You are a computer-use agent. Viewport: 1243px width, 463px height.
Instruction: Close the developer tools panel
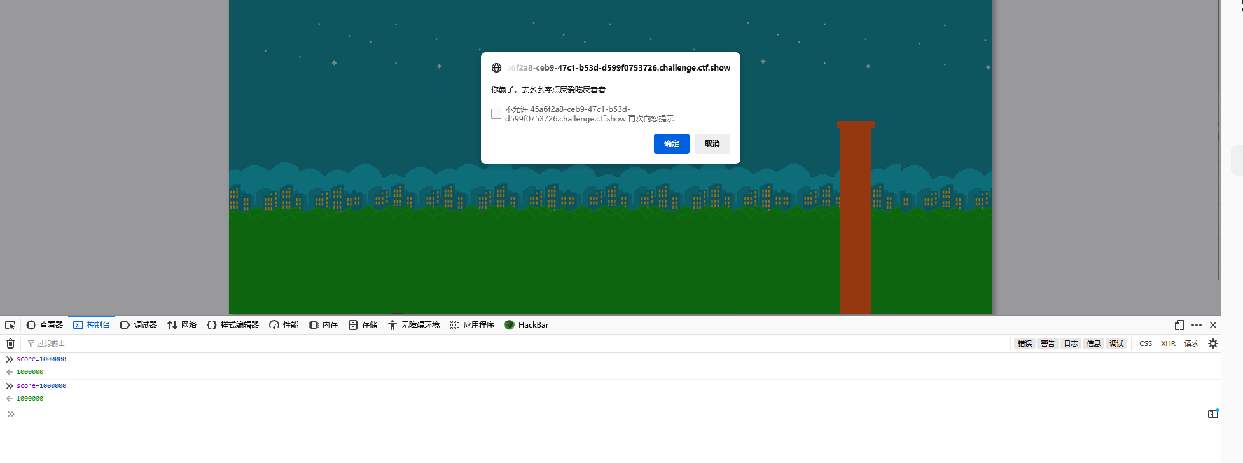click(x=1213, y=325)
